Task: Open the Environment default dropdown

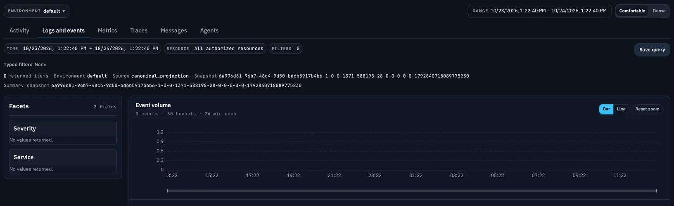Action: coord(36,11)
